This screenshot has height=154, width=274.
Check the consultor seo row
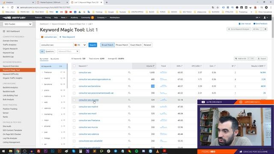[x=74, y=72]
